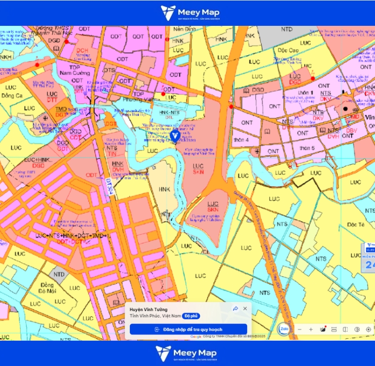375x366 pixels.
Task: Click the TMD DGT zone label
Action: click(x=61, y=112)
